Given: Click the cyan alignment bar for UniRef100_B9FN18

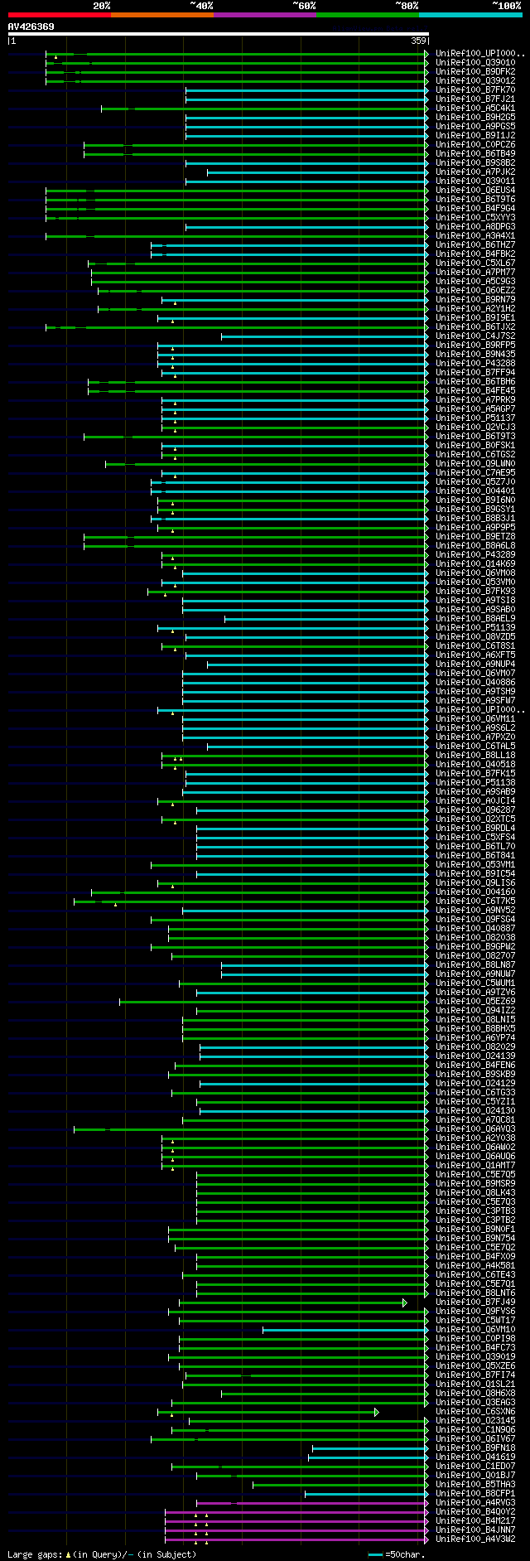Looking at the screenshot, I should click(x=369, y=1448).
